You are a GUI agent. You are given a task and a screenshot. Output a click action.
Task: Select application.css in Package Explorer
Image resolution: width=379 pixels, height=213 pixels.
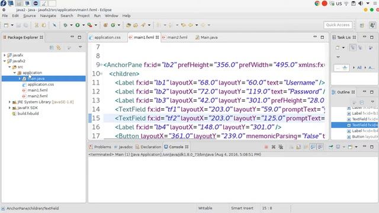[x=41, y=84]
